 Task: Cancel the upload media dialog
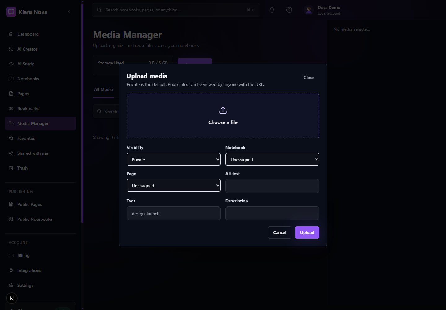click(x=280, y=232)
